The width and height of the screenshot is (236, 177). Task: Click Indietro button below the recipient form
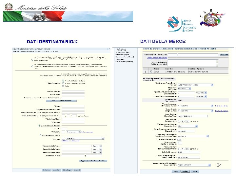[x=46, y=170]
